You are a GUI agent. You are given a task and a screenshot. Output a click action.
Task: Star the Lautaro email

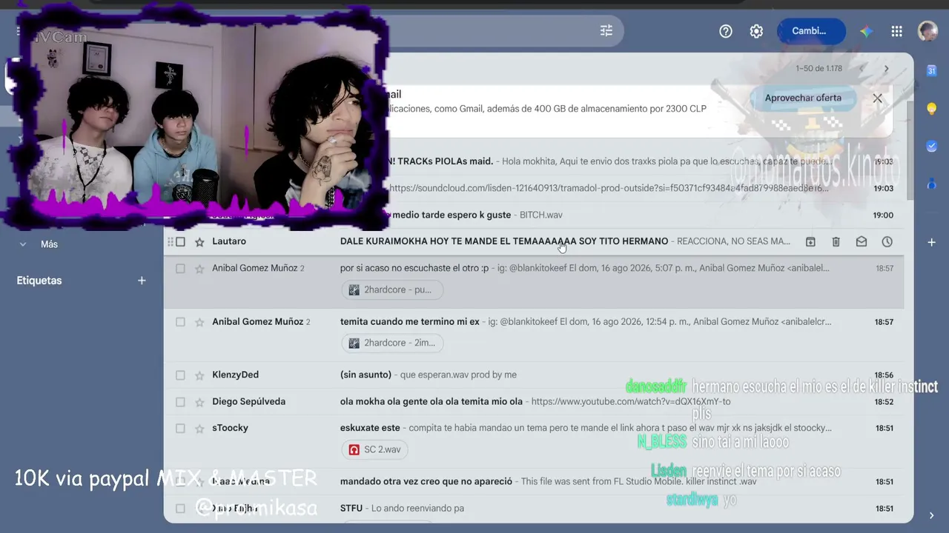(x=199, y=241)
